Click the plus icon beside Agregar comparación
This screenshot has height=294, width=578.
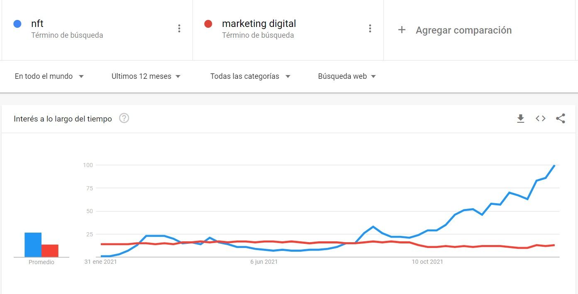(x=402, y=30)
